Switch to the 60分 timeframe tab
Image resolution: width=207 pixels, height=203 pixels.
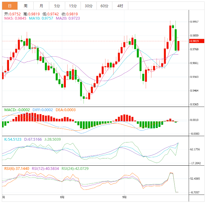(105, 6)
